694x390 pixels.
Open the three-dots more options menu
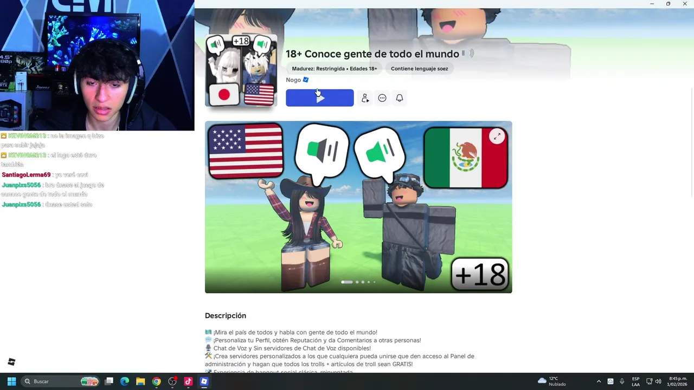(x=382, y=98)
